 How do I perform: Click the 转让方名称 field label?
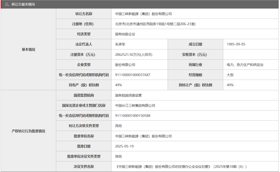coord(84,14)
